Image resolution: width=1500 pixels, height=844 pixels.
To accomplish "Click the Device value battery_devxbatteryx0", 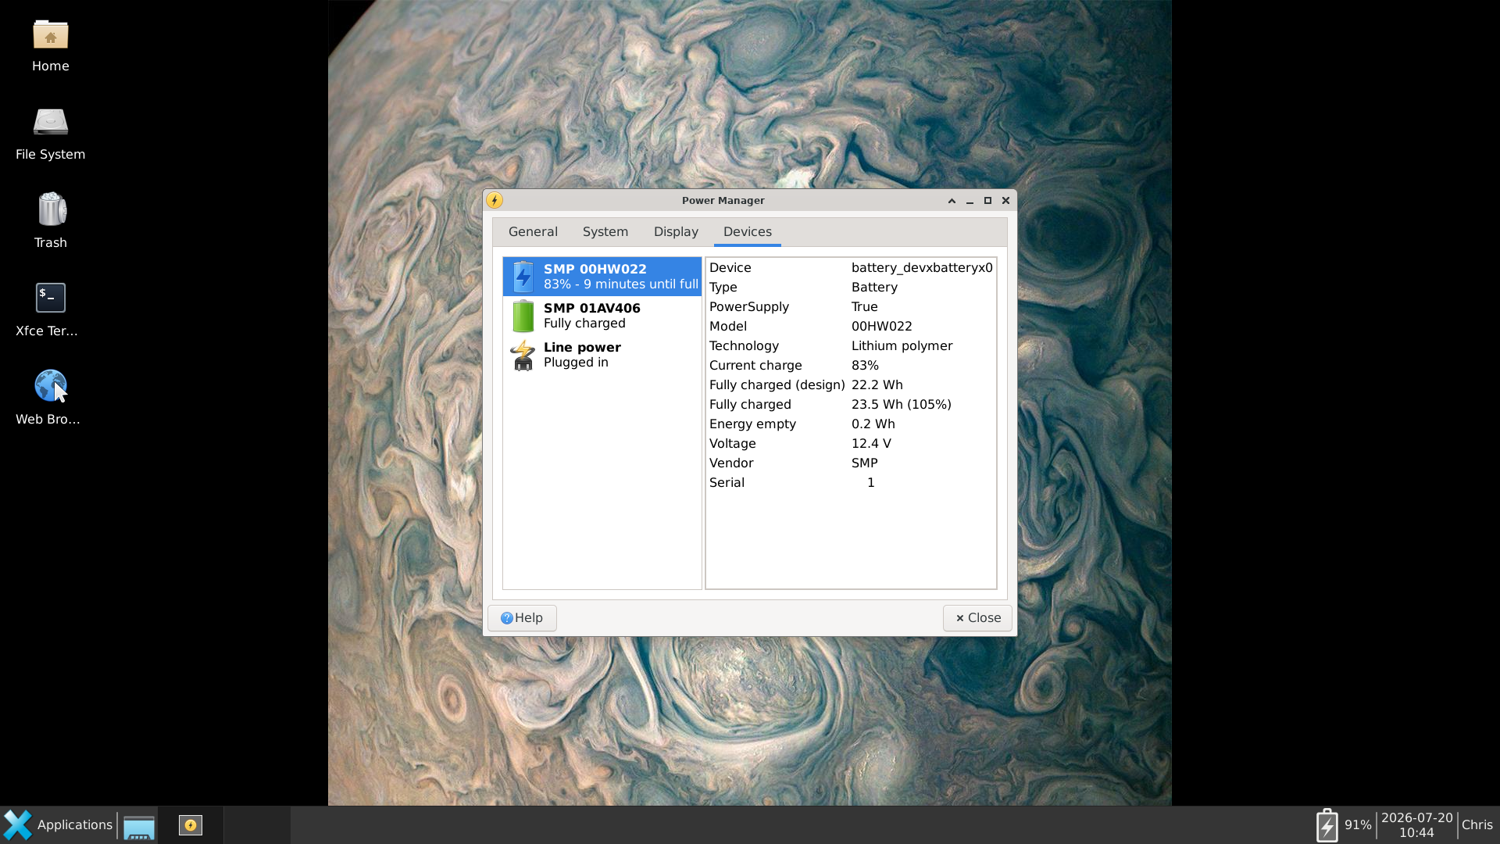I will point(922,268).
